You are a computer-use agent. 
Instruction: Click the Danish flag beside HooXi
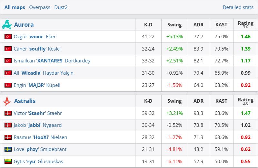coord(8,137)
